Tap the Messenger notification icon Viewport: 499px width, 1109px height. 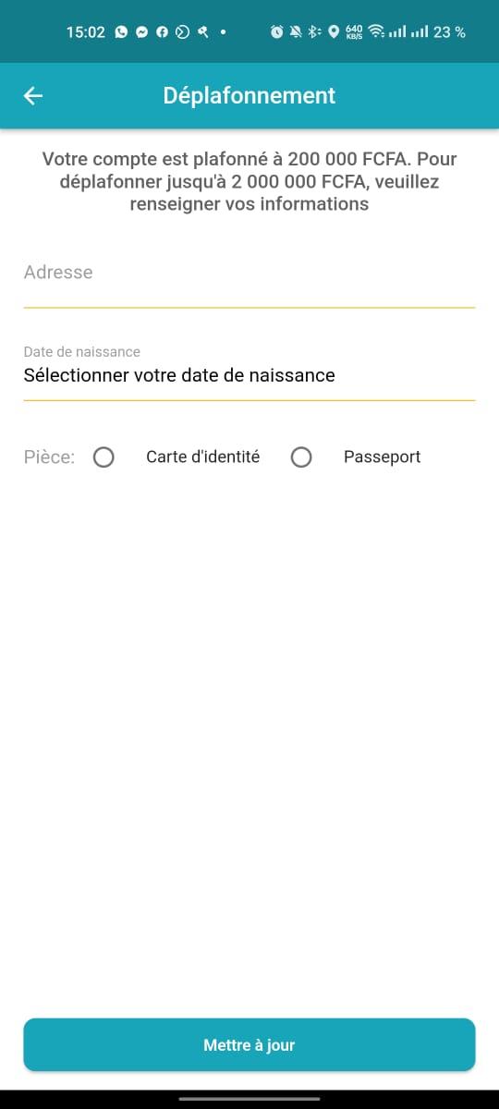[x=142, y=32]
